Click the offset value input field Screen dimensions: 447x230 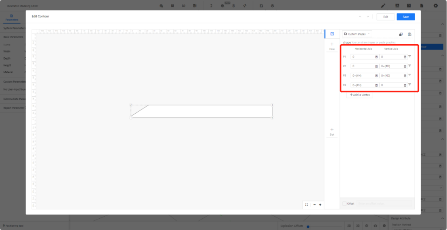(384, 203)
